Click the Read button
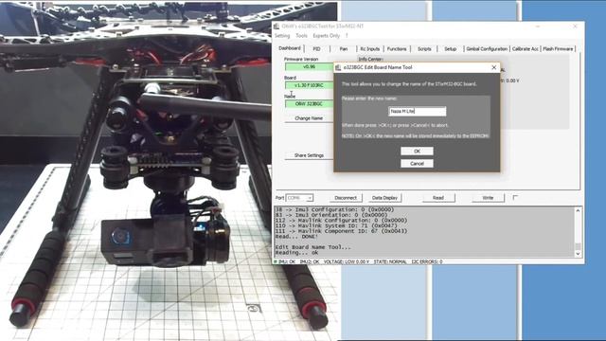The width and height of the screenshot is (606, 341). [437, 198]
